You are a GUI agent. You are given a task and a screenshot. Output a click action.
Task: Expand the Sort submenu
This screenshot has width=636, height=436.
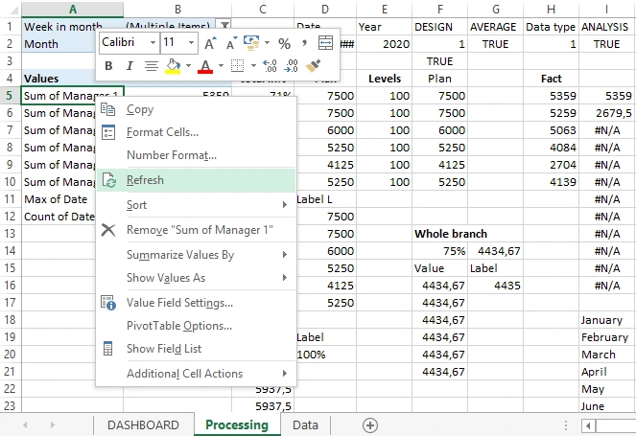point(197,205)
